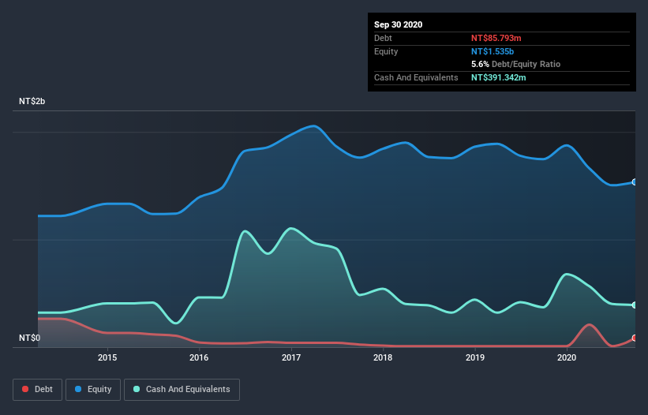Image resolution: width=648 pixels, height=415 pixels.
Task: Toggle the Equity series legend button
Action: click(93, 390)
